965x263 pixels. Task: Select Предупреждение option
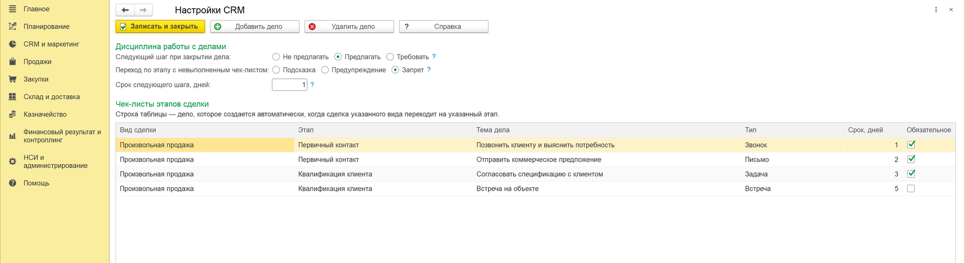(x=325, y=70)
